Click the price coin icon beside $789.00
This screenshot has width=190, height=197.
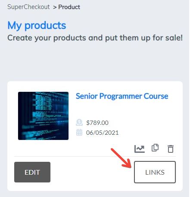79,122
